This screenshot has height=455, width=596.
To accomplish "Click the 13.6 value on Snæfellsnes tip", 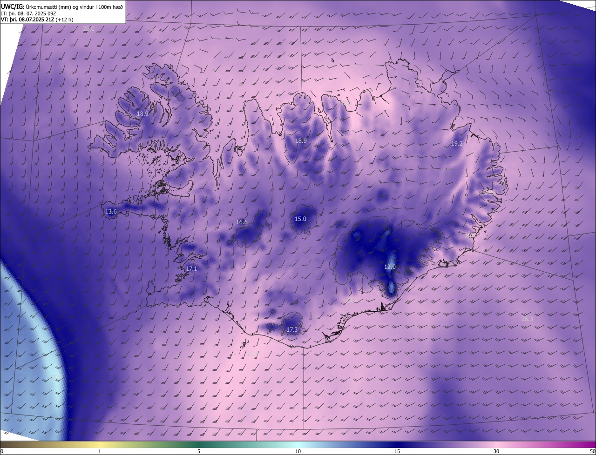I will 111,212.
